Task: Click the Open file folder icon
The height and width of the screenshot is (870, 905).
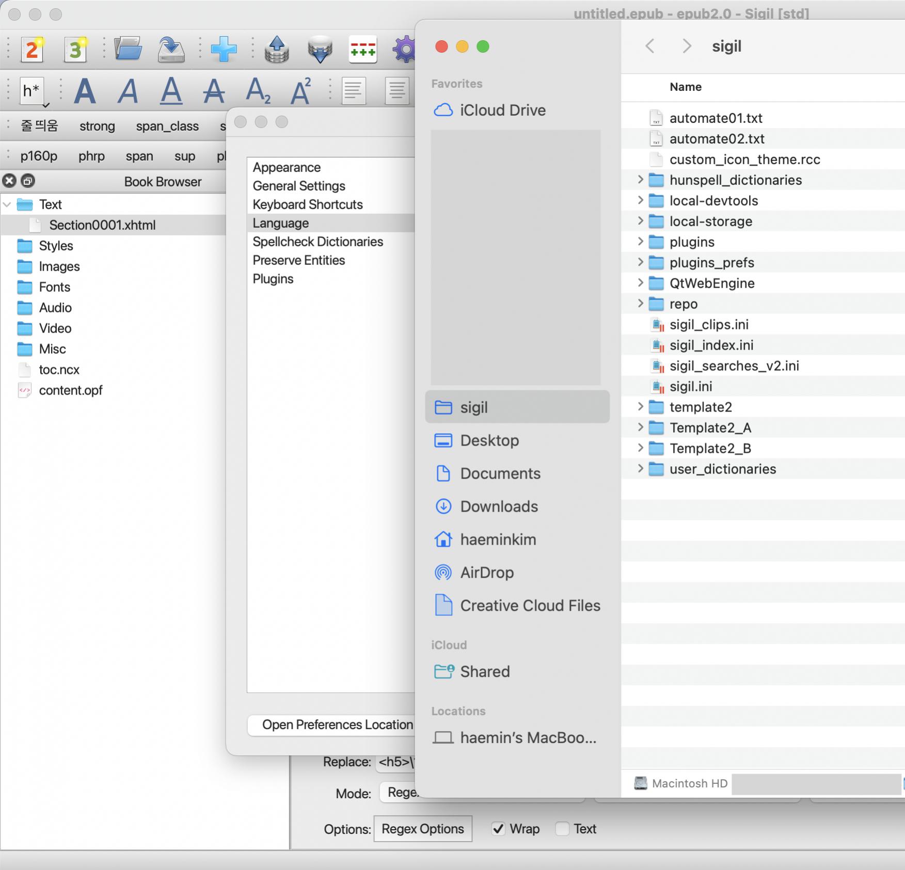Action: click(x=128, y=50)
